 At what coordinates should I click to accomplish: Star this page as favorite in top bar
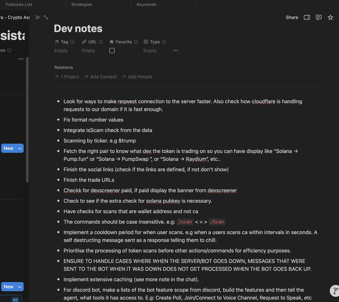pyautogui.click(x=330, y=17)
